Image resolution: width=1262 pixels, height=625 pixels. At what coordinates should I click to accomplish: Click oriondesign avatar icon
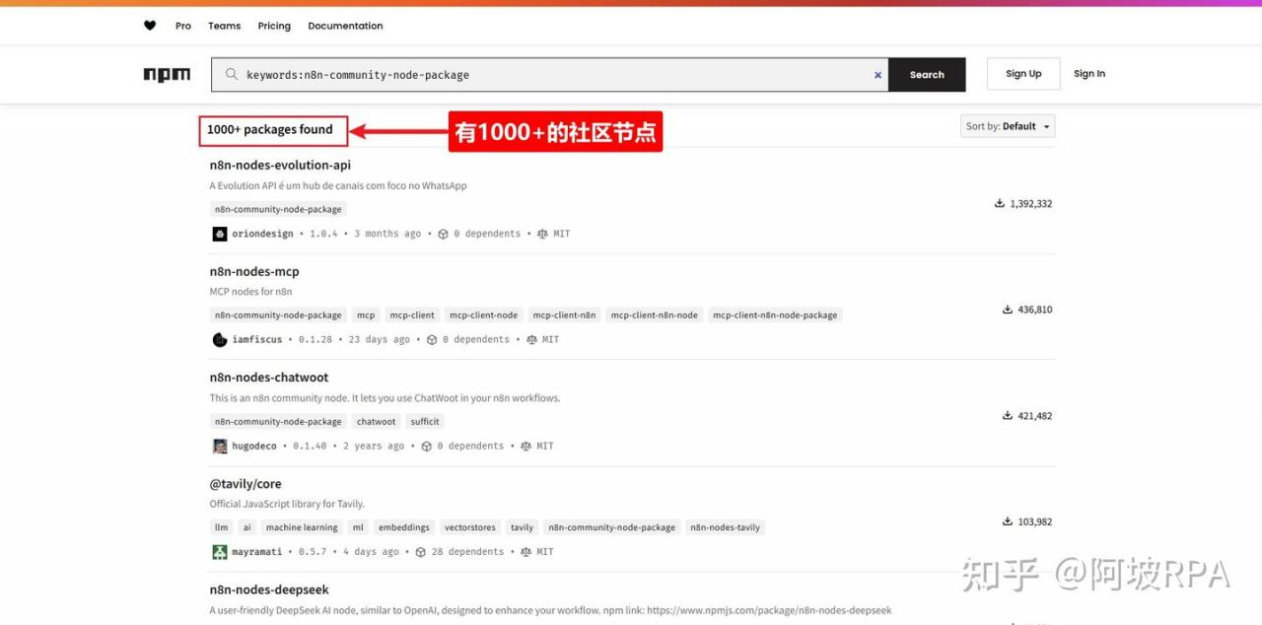click(220, 234)
